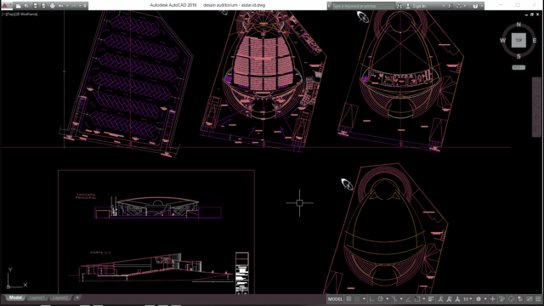Screen dimensions: 544x306
Task: Click the viewport label controls text
Action: tap(20, 14)
